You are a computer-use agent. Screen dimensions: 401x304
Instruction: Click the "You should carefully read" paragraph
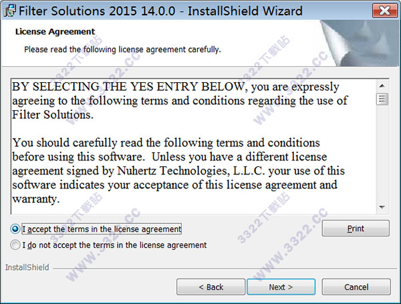[175, 171]
